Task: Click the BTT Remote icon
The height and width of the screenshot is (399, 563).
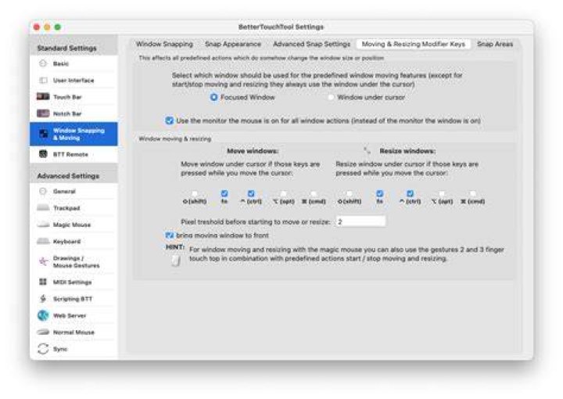Action: (43, 154)
